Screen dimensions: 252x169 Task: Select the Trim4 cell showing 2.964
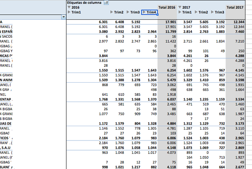point(150,31)
